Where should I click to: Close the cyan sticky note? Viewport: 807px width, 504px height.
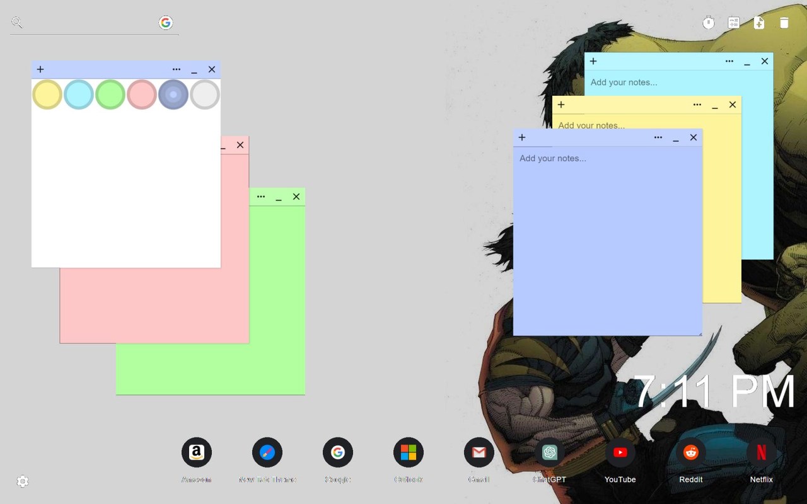tap(765, 61)
